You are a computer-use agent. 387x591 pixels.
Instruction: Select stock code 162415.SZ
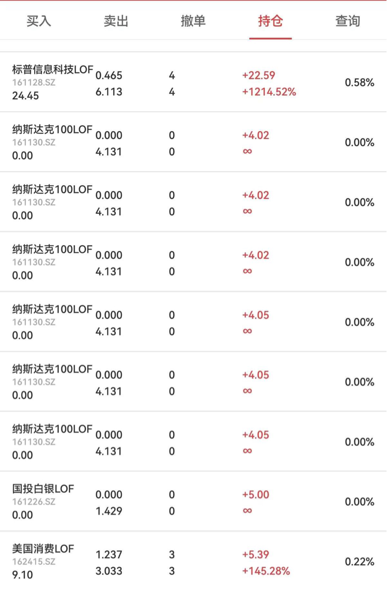[x=34, y=562]
